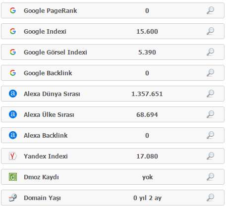
Task: Click Alexa logo beside Alexa Dünya Sırası
Action: [x=13, y=94]
